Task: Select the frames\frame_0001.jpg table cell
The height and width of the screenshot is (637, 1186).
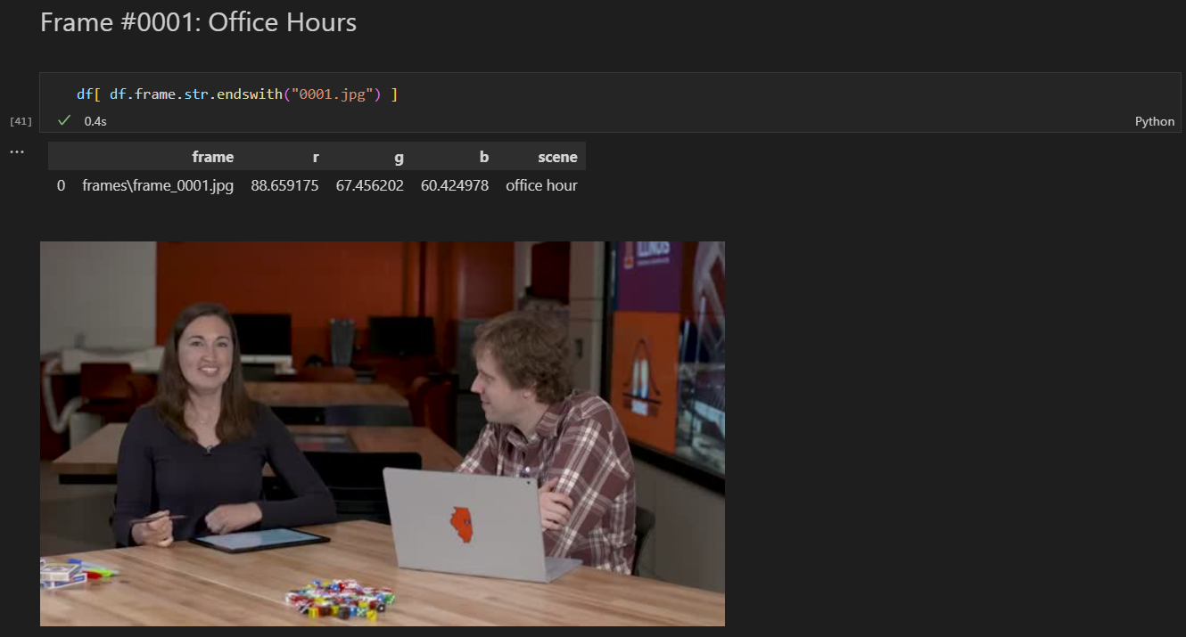Action: point(158,185)
